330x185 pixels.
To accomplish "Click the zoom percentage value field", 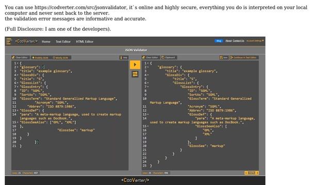I will click(252, 173).
